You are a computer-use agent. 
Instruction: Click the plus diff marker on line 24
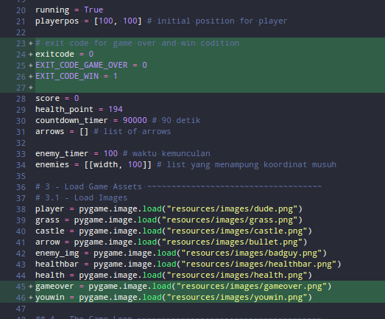click(x=31, y=55)
